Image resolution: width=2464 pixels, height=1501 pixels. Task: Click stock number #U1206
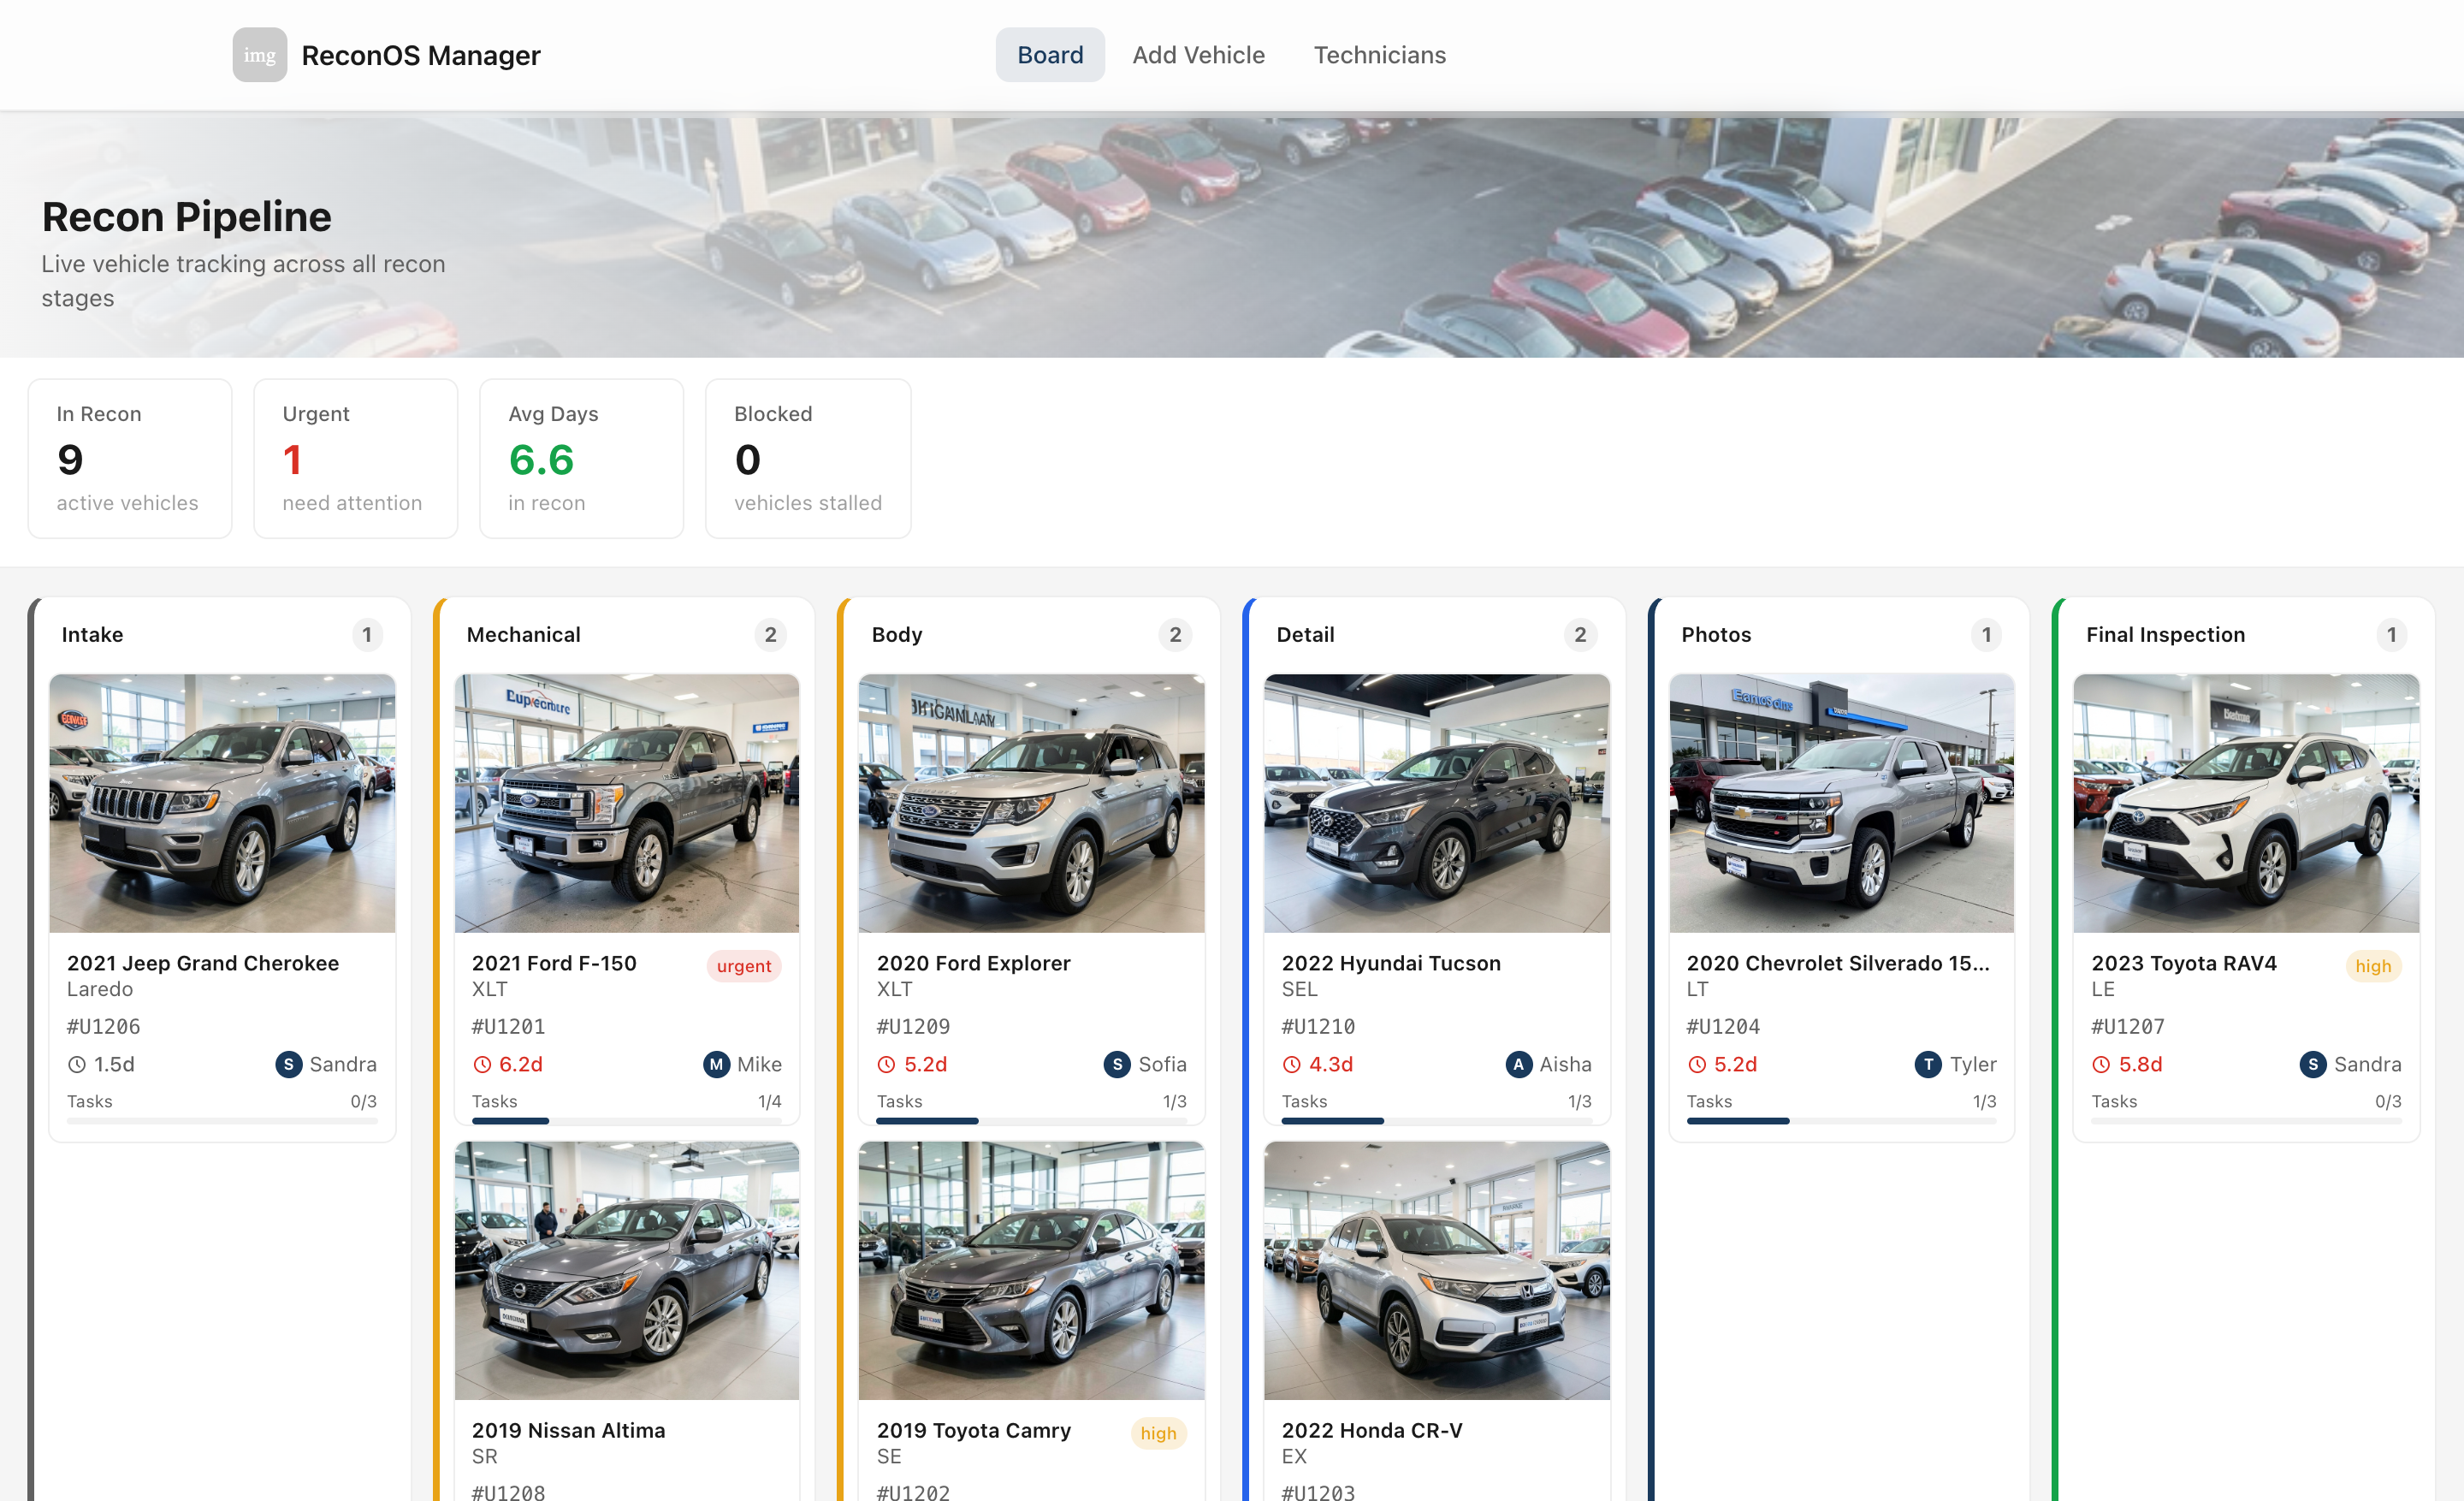pyautogui.click(x=103, y=1026)
